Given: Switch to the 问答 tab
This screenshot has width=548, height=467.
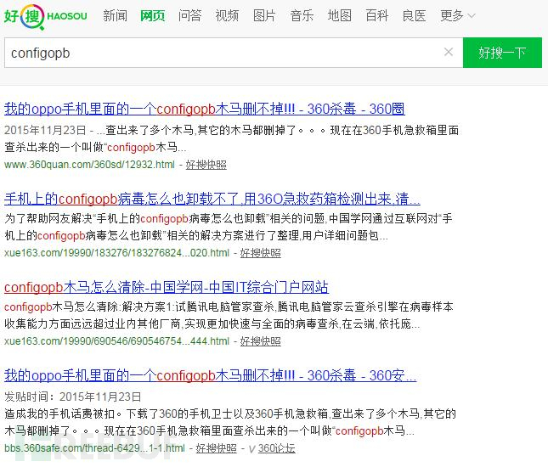Looking at the screenshot, I should [189, 16].
